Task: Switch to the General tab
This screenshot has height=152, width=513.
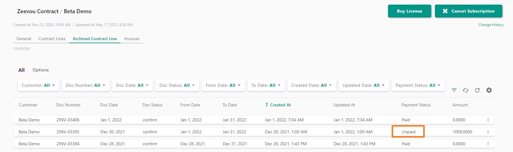Action: (24, 39)
